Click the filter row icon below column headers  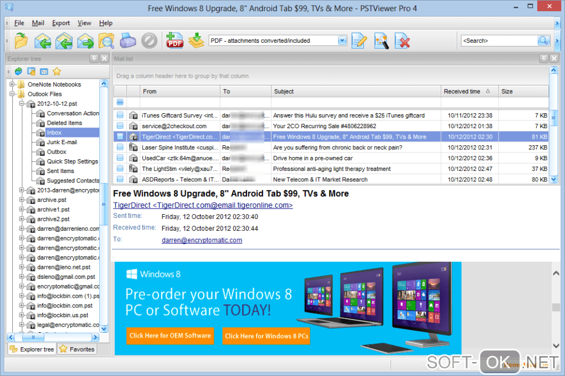tap(120, 102)
